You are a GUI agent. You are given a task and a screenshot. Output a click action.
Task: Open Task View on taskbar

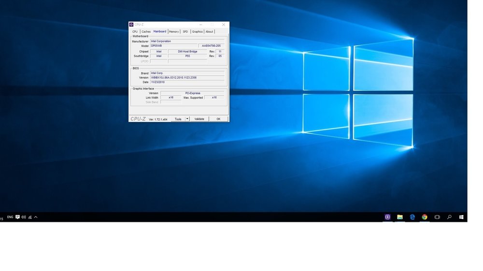point(437,217)
